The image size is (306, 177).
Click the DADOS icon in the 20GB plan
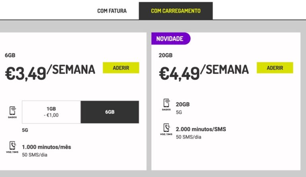click(167, 104)
